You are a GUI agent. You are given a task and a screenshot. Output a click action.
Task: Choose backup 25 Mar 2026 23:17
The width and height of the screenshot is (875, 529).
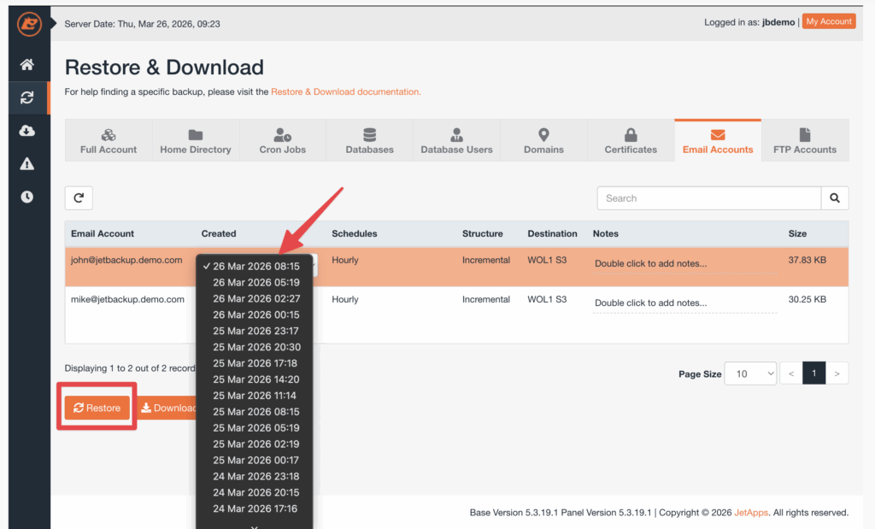tap(256, 331)
